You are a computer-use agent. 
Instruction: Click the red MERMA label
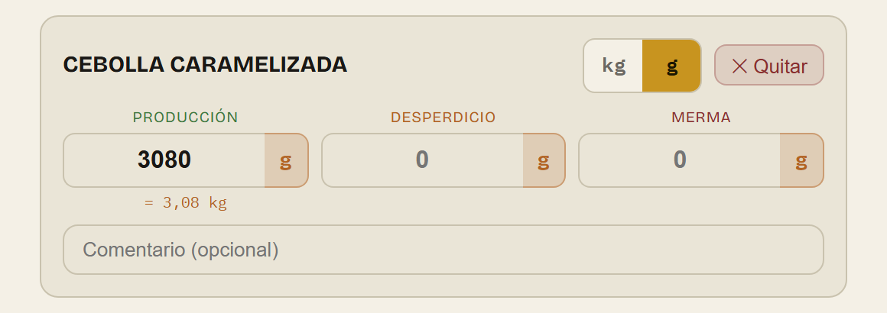click(701, 118)
